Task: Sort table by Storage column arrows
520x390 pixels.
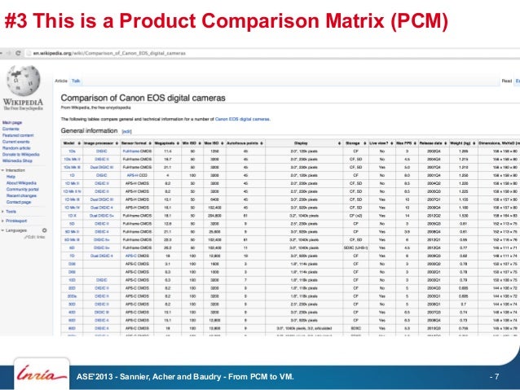Action: point(365,143)
